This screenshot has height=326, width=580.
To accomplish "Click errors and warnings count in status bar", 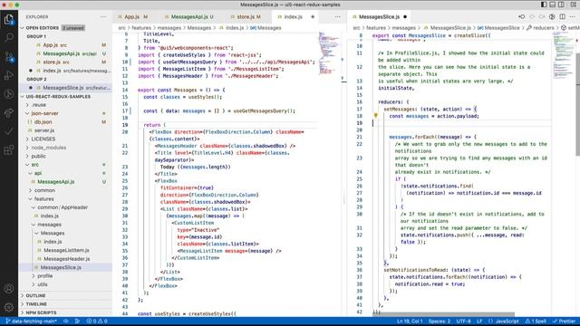I will (x=97, y=321).
